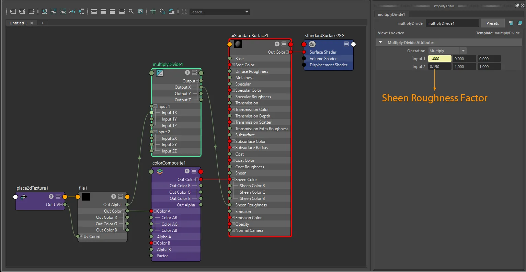
Task: Float the Property Editor panel
Action: pos(517,5)
